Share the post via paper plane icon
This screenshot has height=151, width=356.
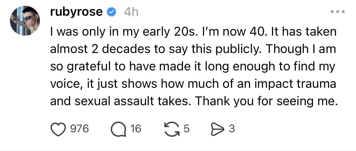217,129
